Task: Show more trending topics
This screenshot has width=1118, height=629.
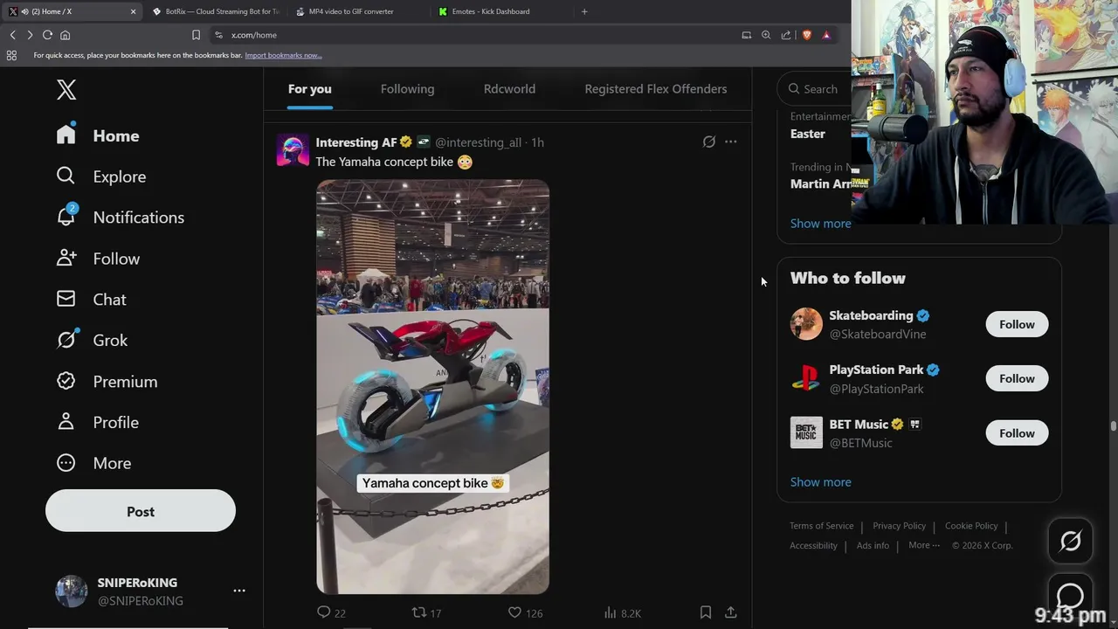Action: tap(820, 223)
